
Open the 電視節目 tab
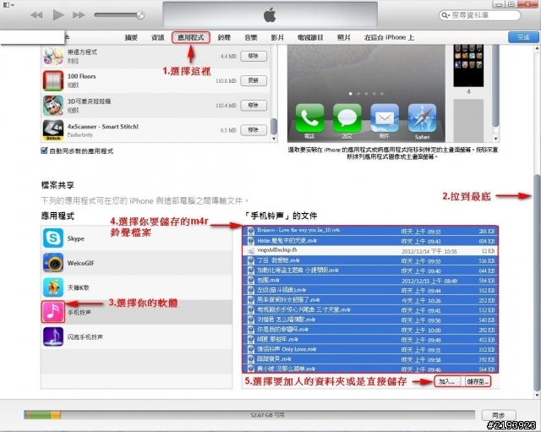pyautogui.click(x=310, y=37)
